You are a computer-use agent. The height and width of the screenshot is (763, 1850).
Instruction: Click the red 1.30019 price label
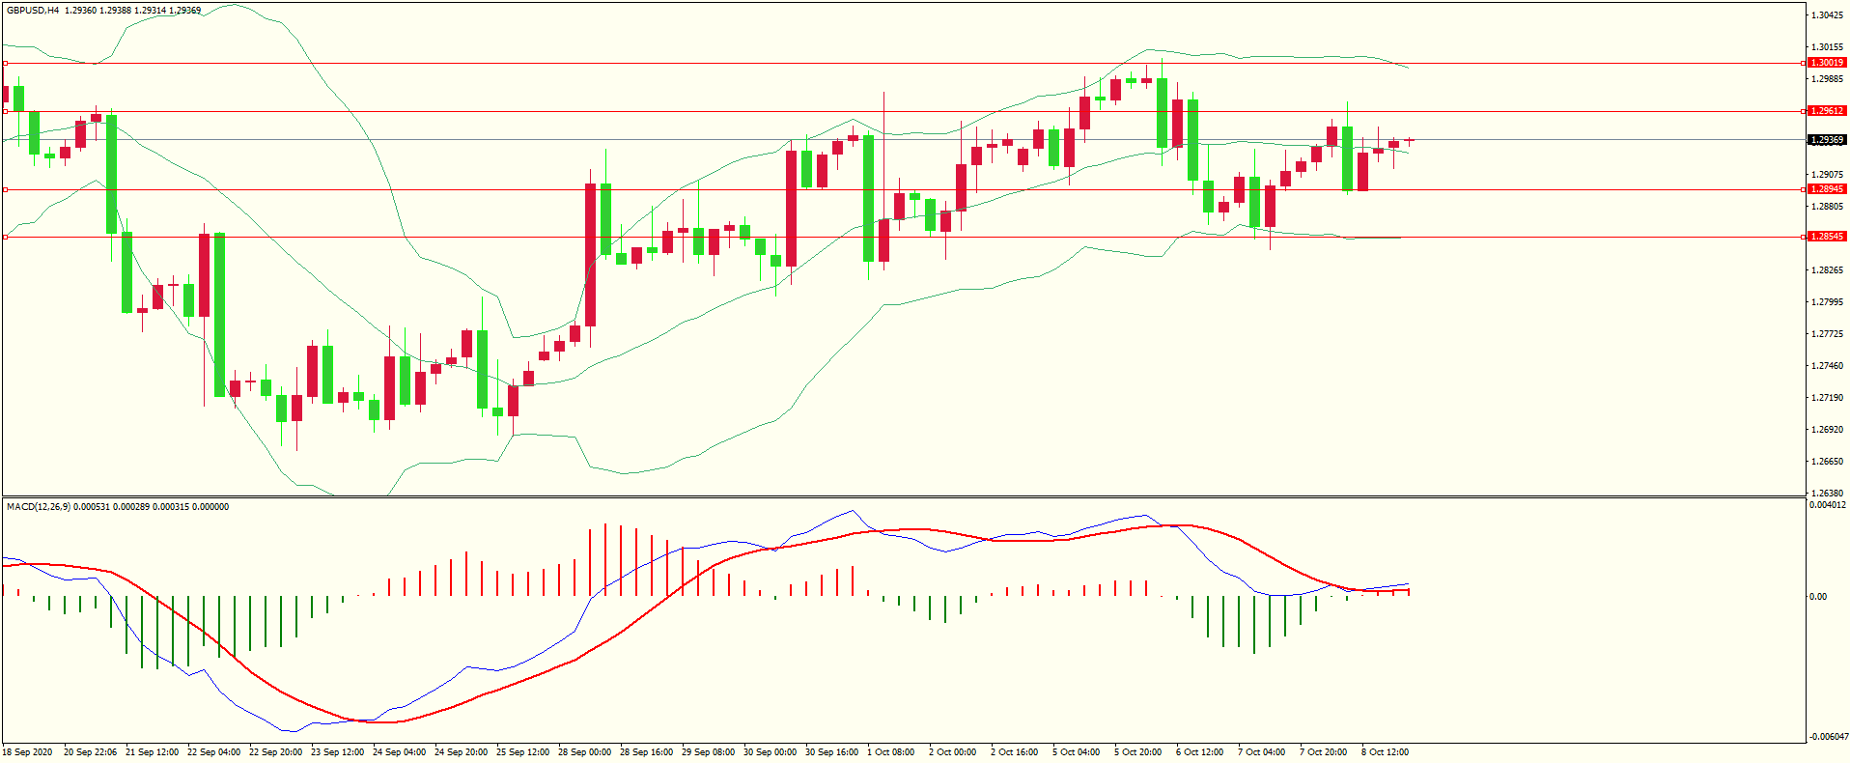pyautogui.click(x=1827, y=63)
